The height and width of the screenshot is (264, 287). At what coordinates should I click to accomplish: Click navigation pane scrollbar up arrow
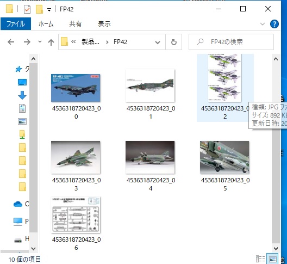(x=33, y=59)
